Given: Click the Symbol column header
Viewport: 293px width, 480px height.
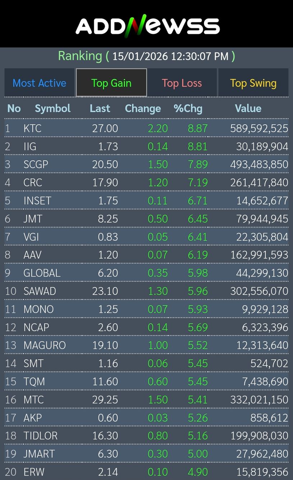Looking at the screenshot, I should [52, 108].
